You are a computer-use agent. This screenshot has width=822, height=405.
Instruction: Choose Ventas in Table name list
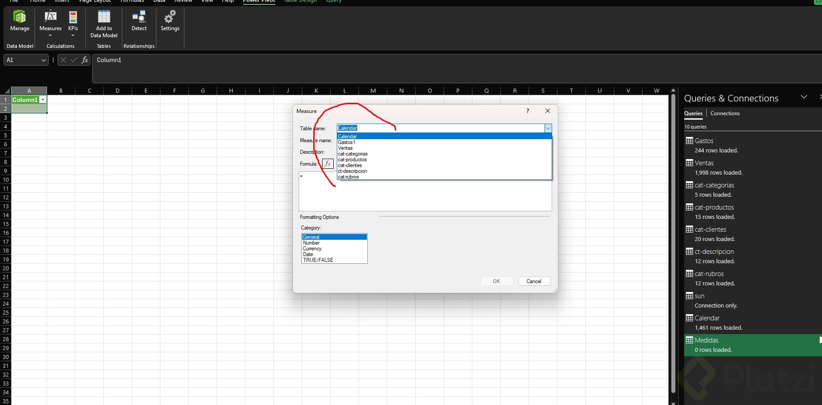444,148
